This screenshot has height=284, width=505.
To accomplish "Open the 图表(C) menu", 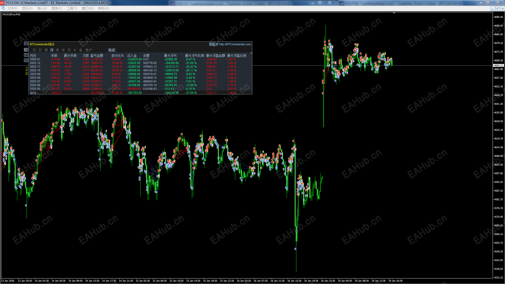I will 57,8.
